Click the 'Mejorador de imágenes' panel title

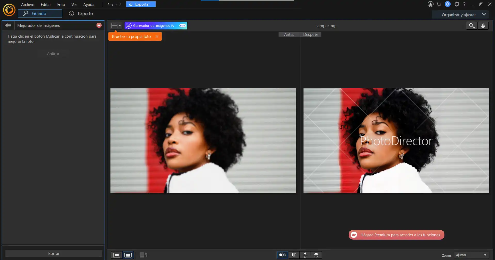pyautogui.click(x=38, y=25)
